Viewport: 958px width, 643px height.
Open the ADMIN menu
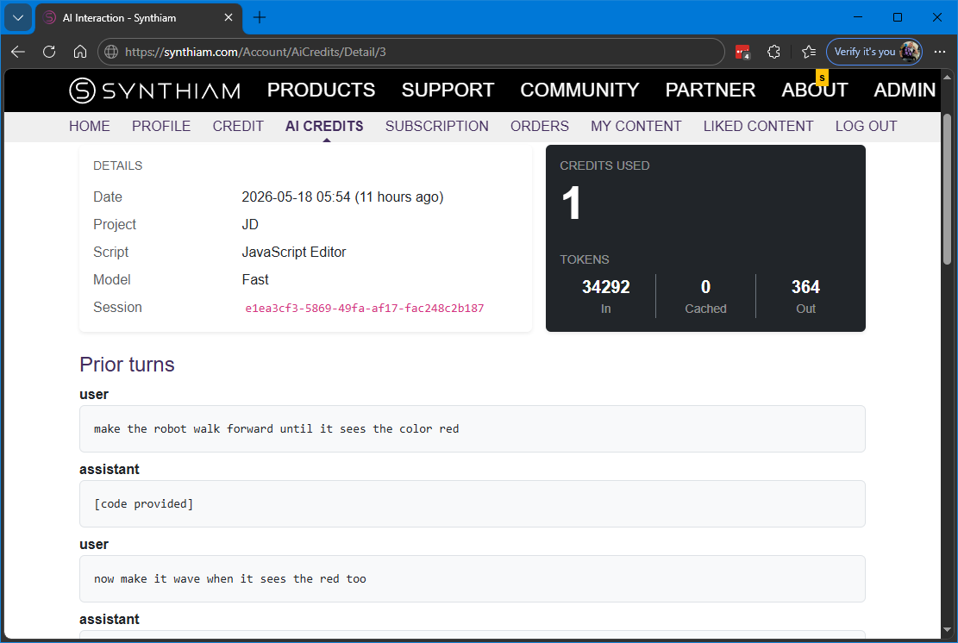(905, 90)
